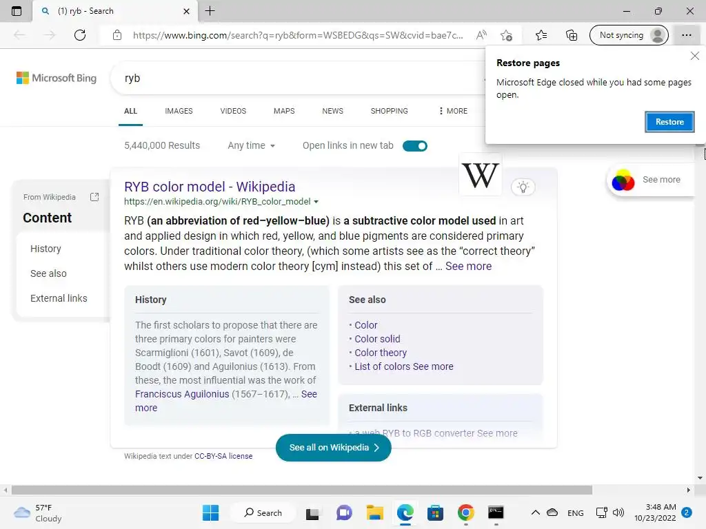Open Task View from taskbar

pos(312,512)
